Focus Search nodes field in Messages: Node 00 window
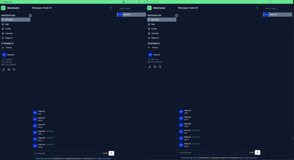The width and height of the screenshot is (294, 160). click(278, 9)
